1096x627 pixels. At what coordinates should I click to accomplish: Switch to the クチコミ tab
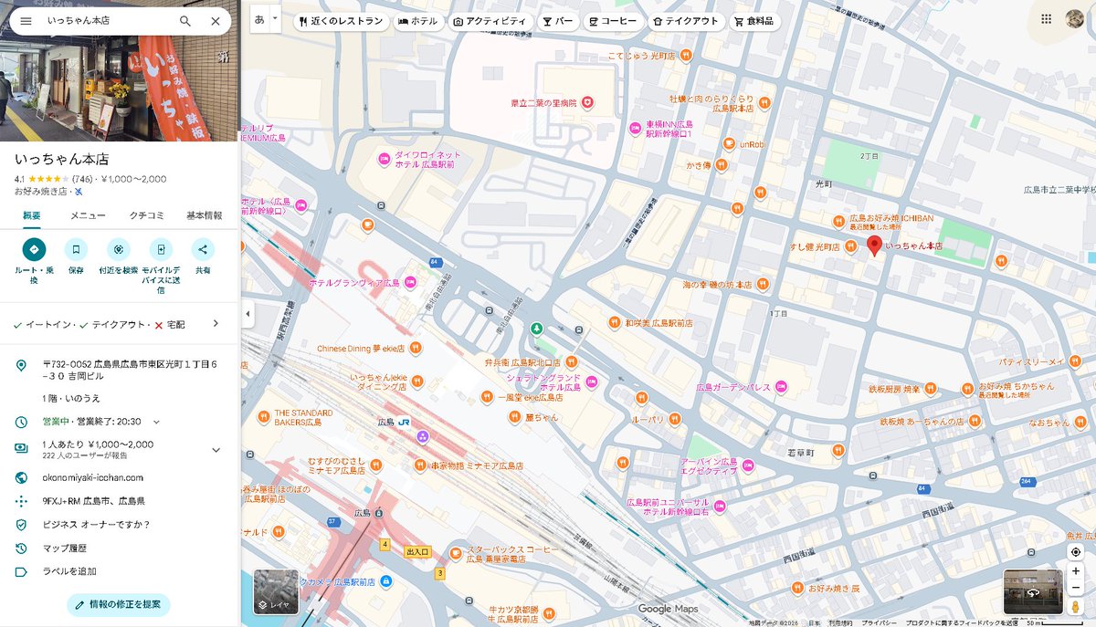click(x=146, y=215)
